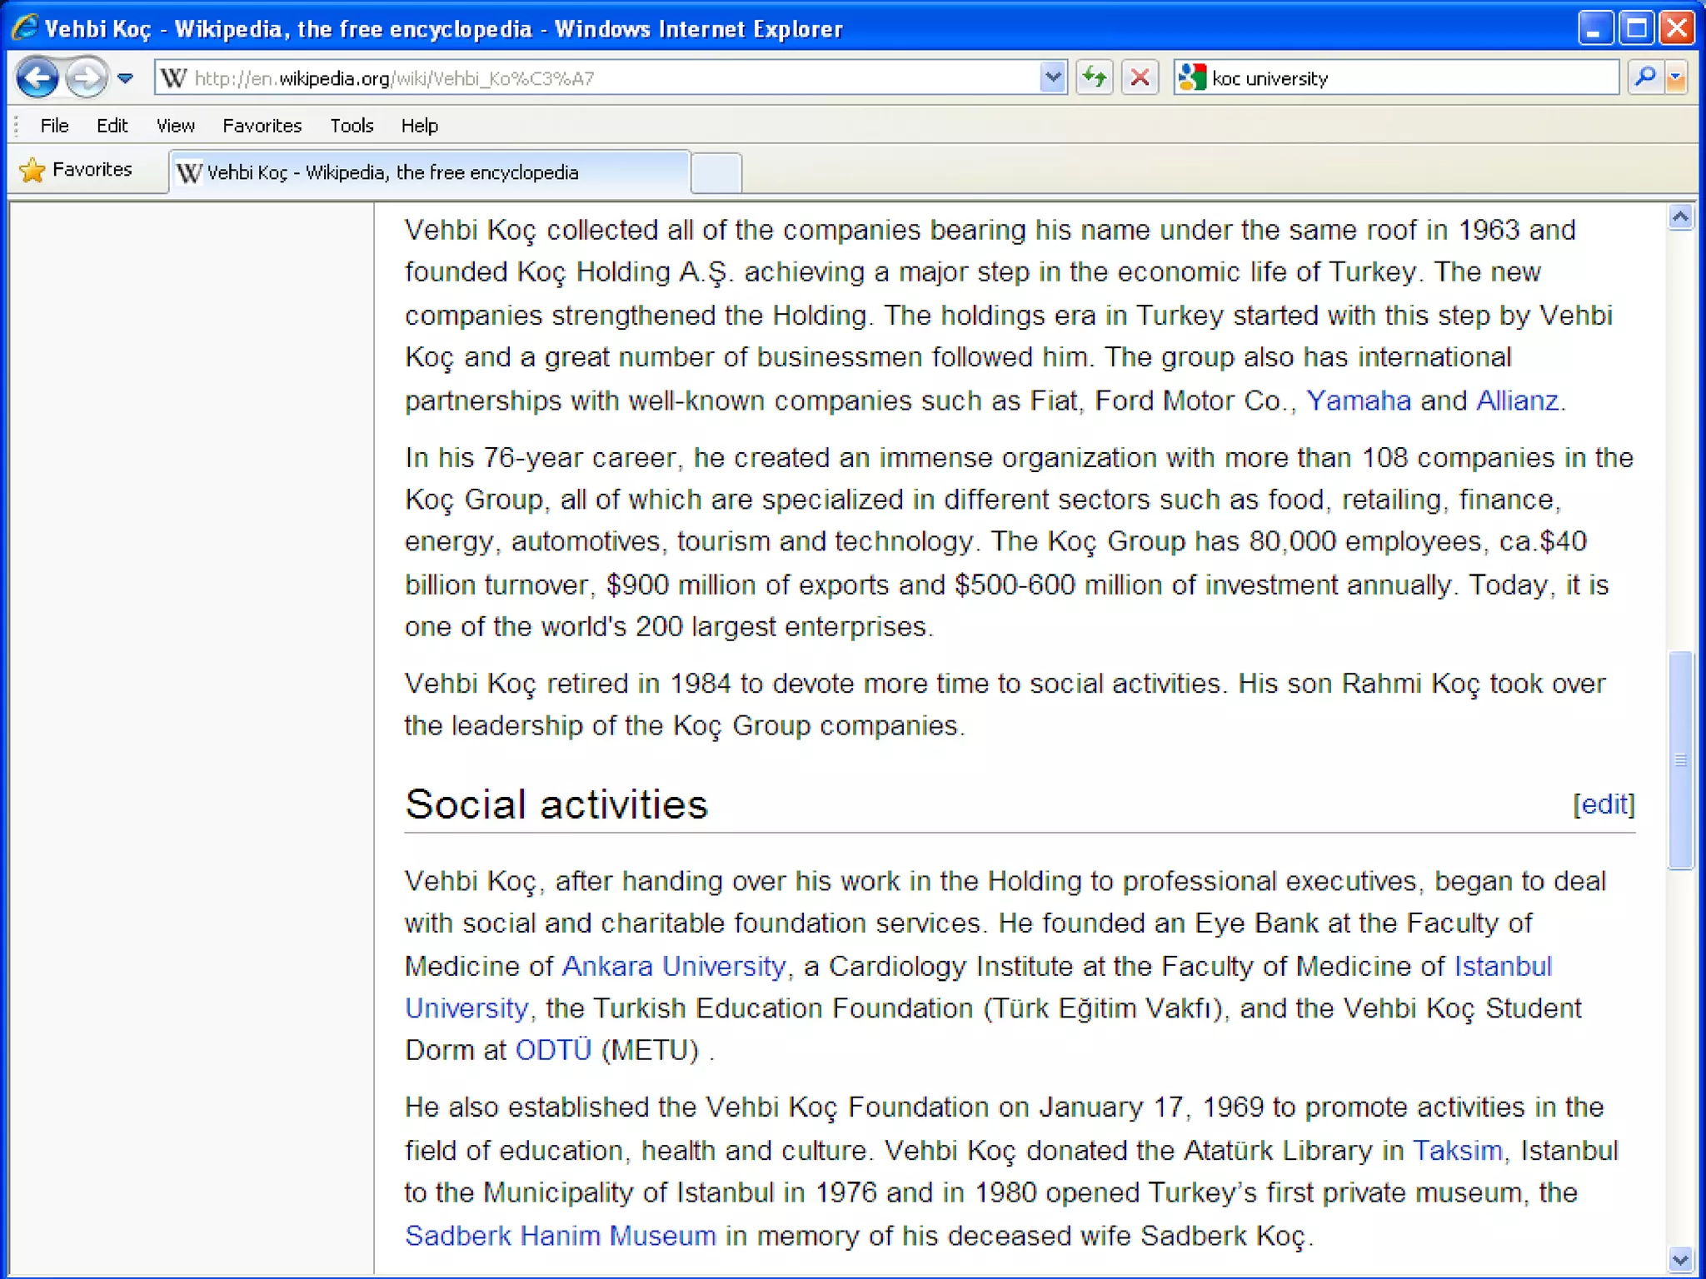1706x1279 pixels.
Task: Open a new blank tab
Action: point(716,173)
